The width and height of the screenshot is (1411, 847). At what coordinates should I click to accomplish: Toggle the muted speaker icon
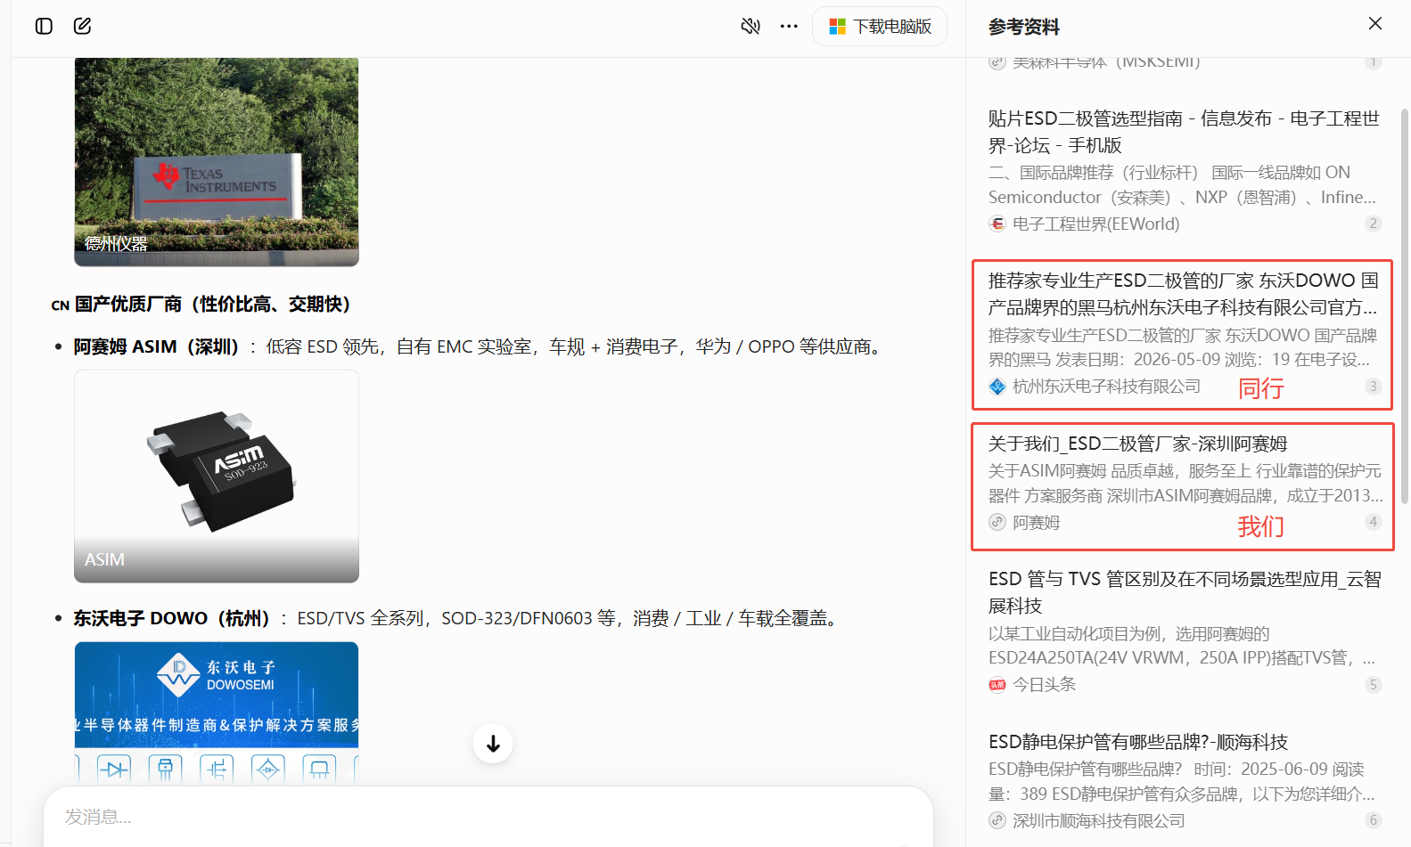[751, 26]
